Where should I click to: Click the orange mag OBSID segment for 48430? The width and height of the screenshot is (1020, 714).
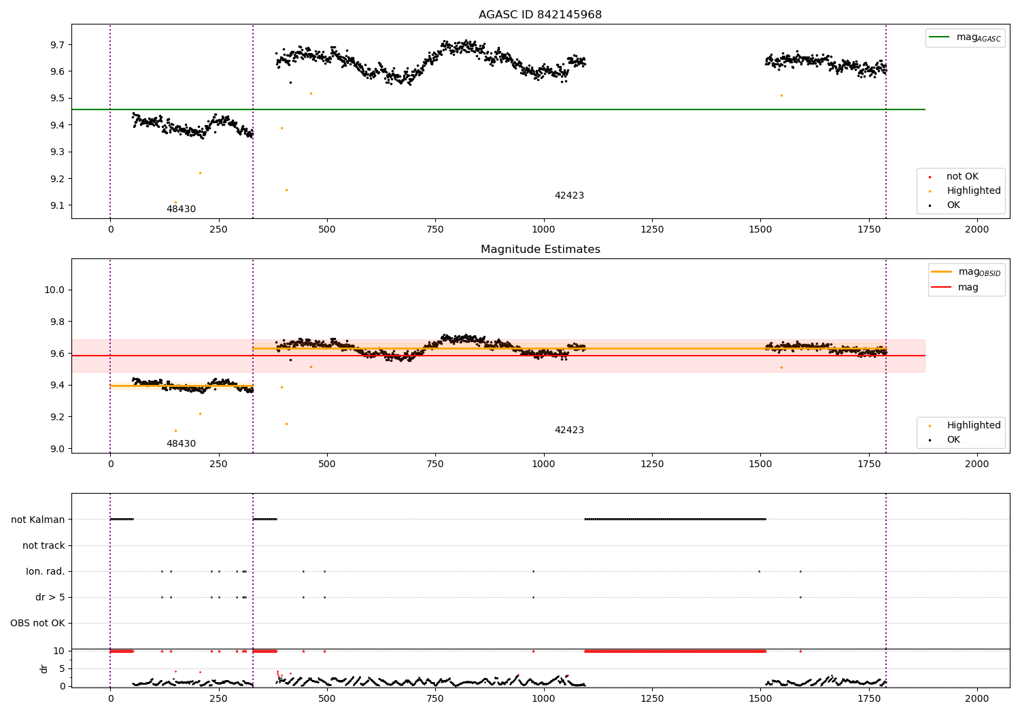point(182,386)
